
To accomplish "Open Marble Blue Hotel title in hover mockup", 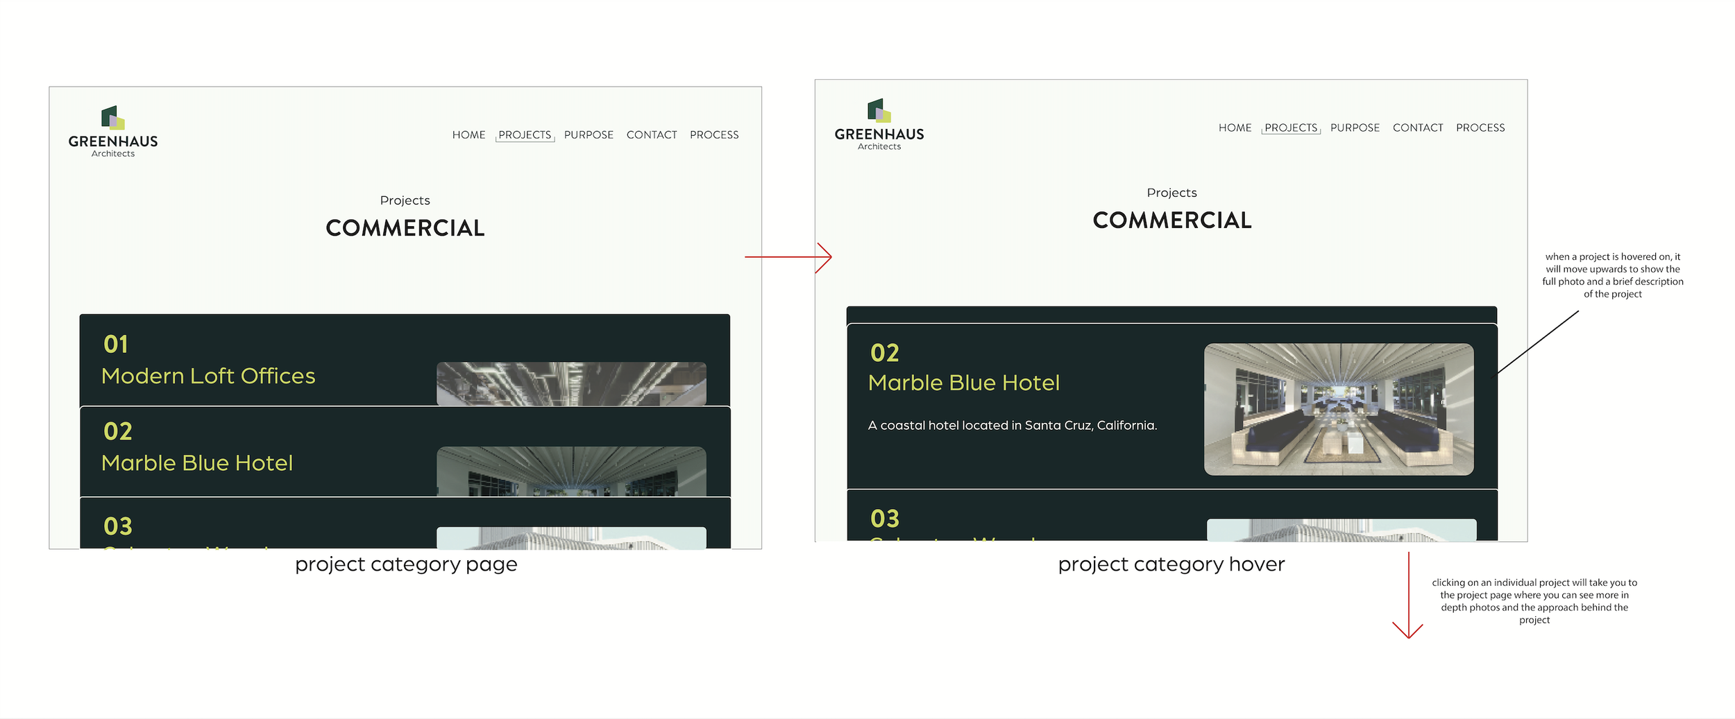I will point(964,383).
